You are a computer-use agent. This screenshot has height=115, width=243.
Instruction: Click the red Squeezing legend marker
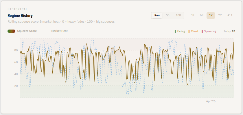tap(202, 31)
